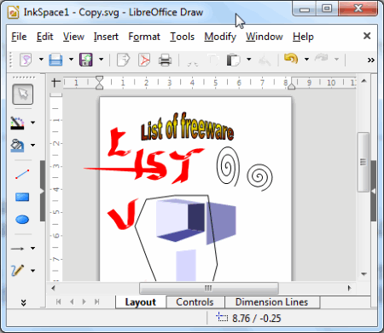Viewport: 384px width, 333px height.
Task: Open the New document dropdown arrow
Action: (41, 60)
